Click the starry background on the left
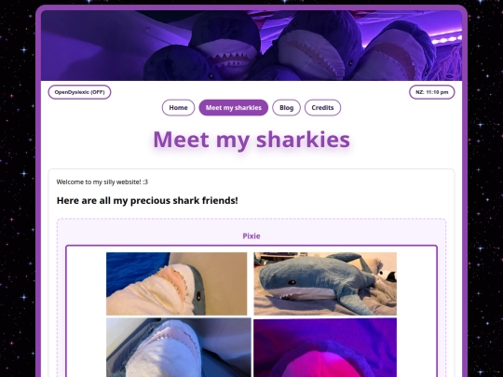The height and width of the screenshot is (377, 503). (x=18, y=193)
